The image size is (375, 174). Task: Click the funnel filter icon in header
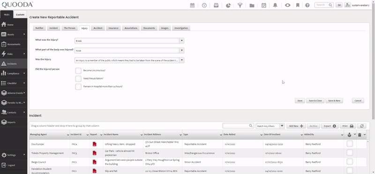(240, 5)
